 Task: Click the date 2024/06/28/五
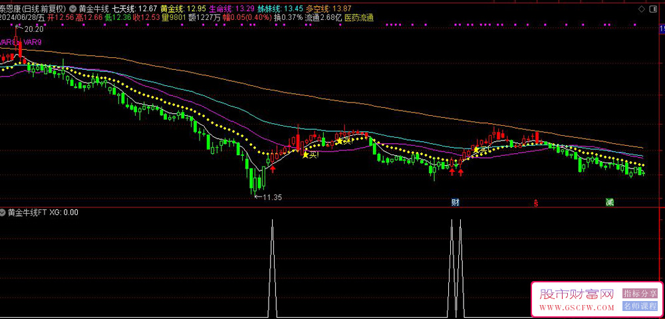(x=23, y=17)
